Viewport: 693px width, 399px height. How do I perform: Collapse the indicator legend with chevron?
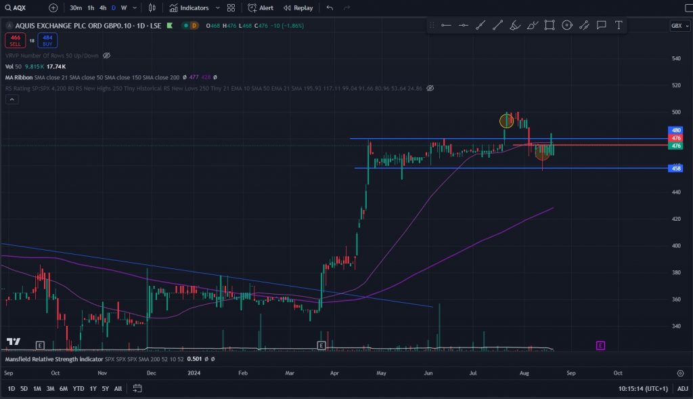pyautogui.click(x=12, y=100)
